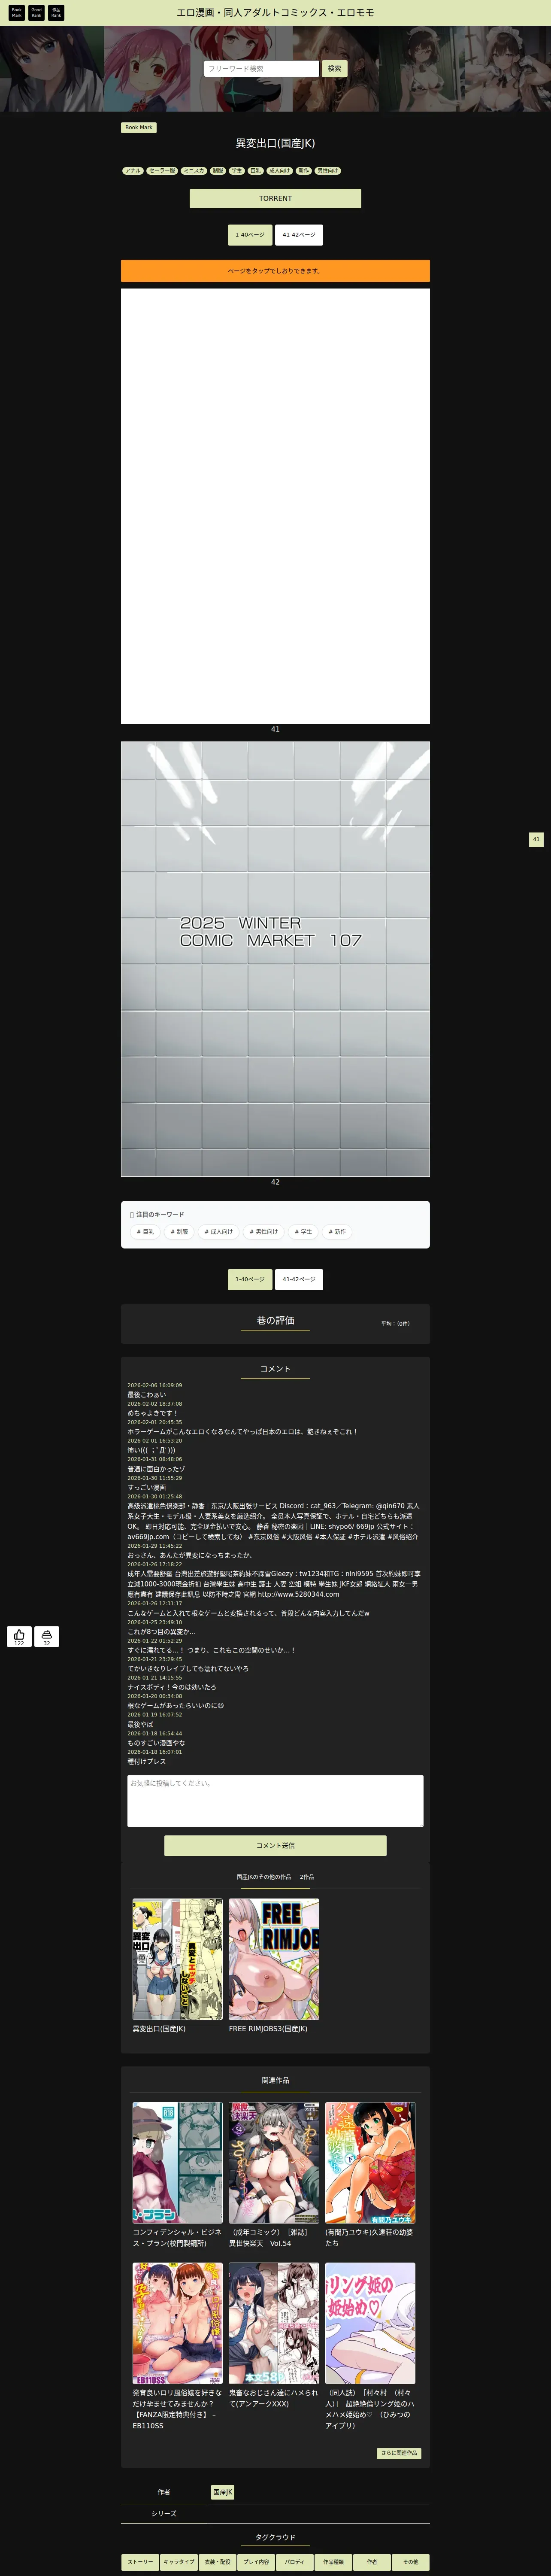The image size is (551, 2576).
Task: Click the FREE RIMJOBS3(国産JK) title text
Action: [x=268, y=2029]
